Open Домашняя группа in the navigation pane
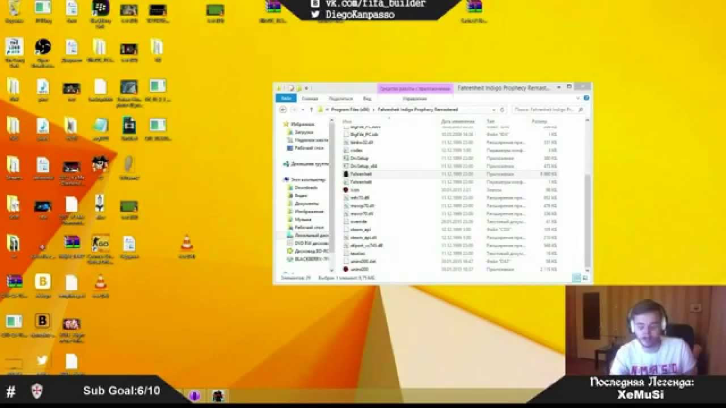 pos(306,164)
